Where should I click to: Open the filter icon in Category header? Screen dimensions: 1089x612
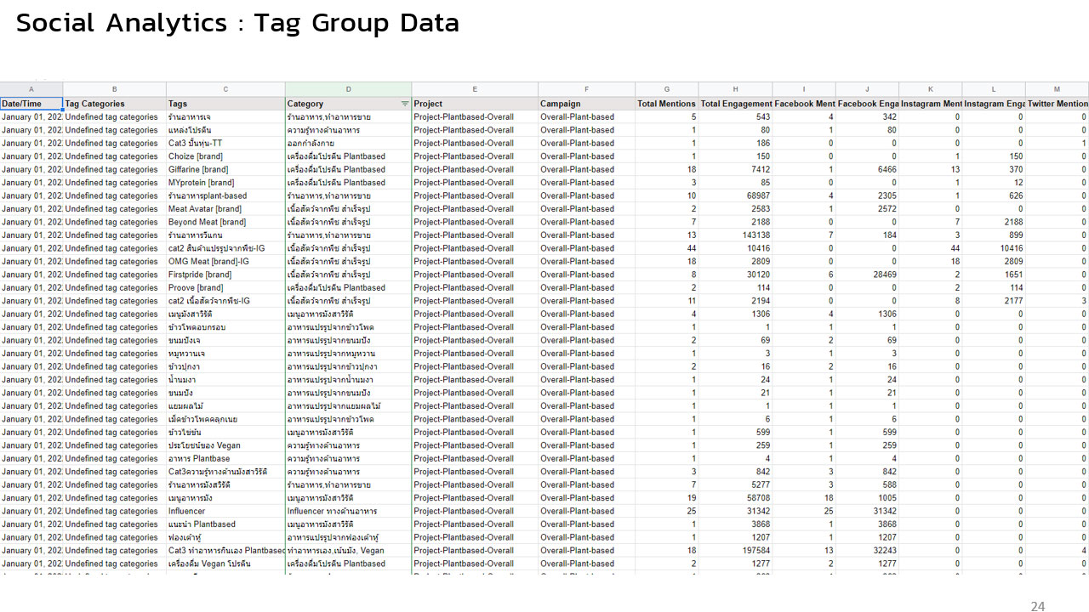pyautogui.click(x=405, y=104)
